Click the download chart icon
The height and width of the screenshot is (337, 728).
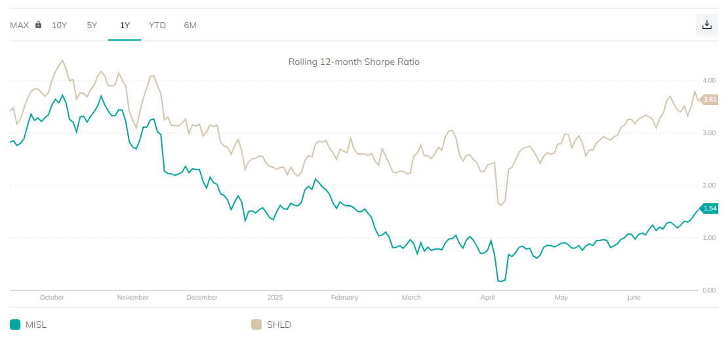(706, 25)
